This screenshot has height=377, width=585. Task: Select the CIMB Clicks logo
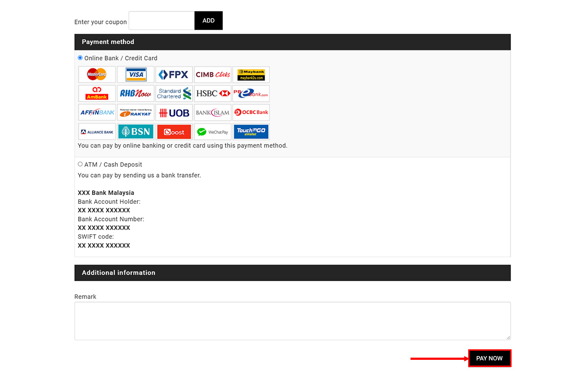(x=213, y=74)
